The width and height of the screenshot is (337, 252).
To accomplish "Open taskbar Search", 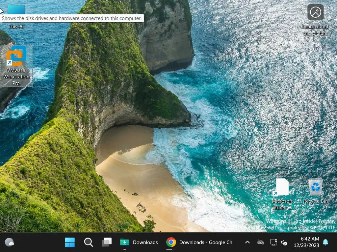I will coord(88,242).
